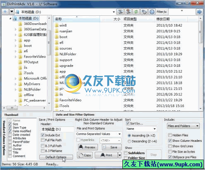The image size is (205, 170).
Task: Click the NLBFolder folder icon in list
Action: click(x=56, y=54)
